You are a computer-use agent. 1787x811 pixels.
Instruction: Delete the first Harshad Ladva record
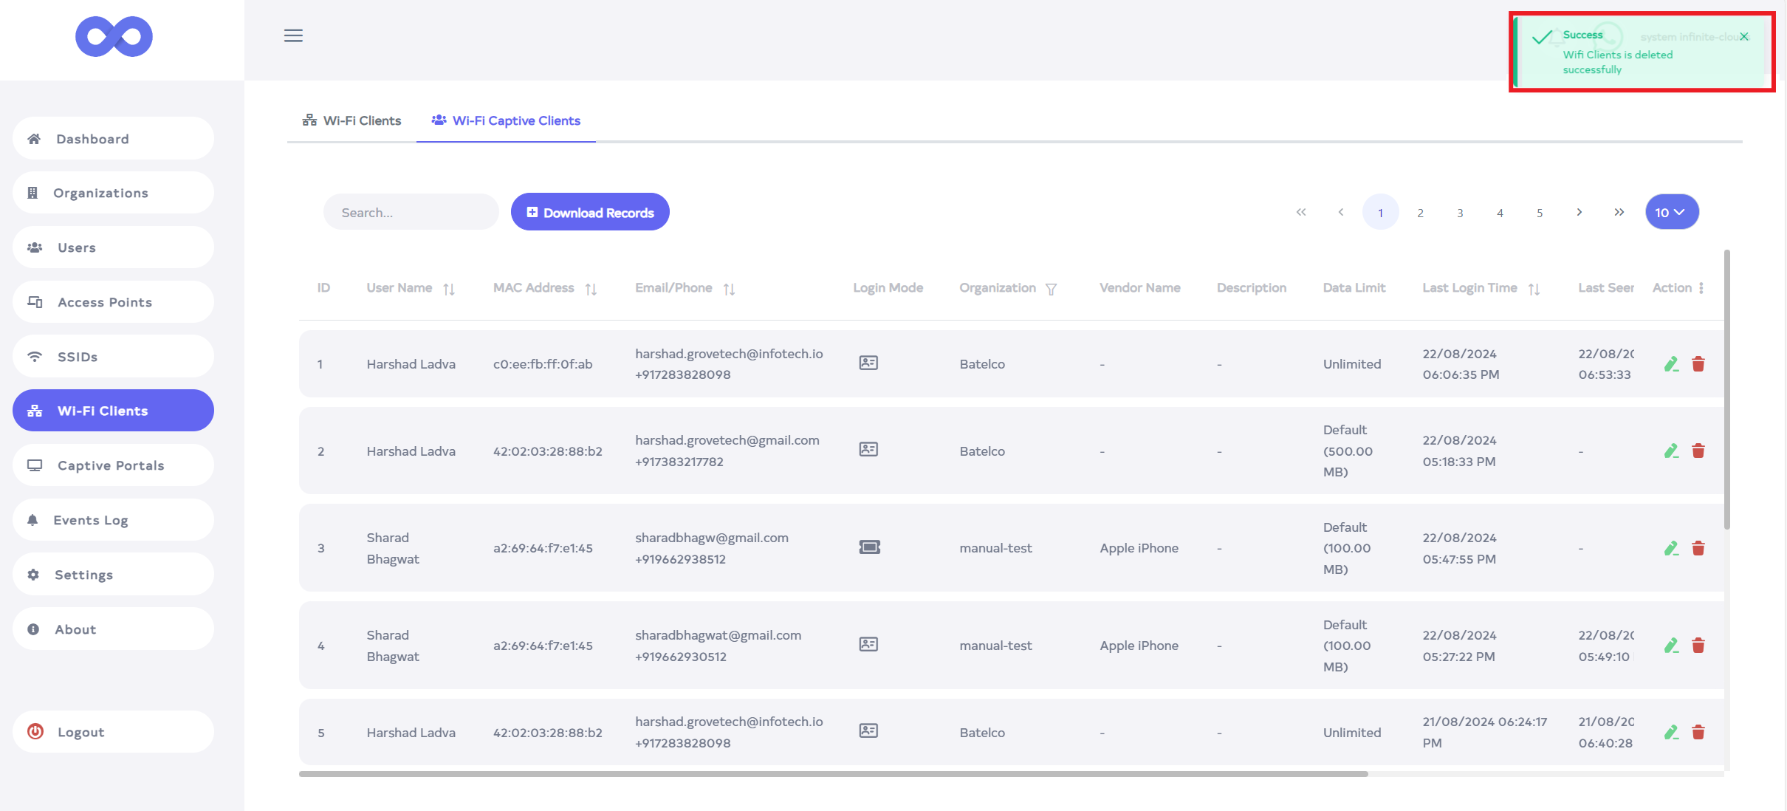click(x=1698, y=364)
